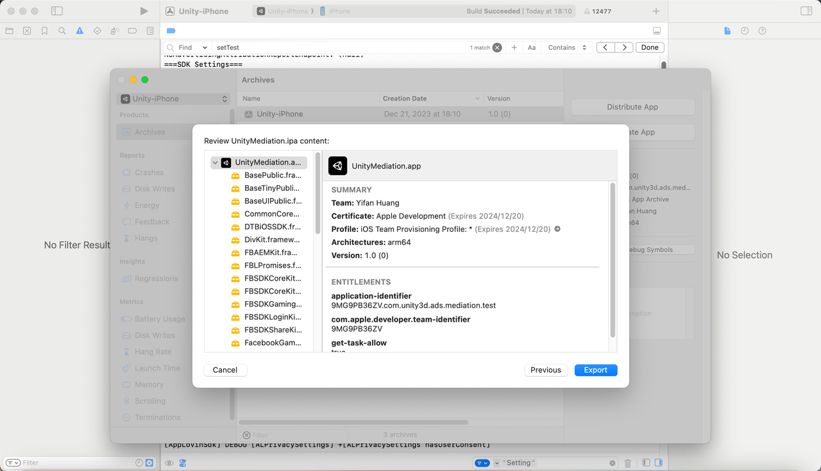Select Unity-iPhone scheme in toolbar
This screenshot has height=471, width=821.
tap(282, 12)
